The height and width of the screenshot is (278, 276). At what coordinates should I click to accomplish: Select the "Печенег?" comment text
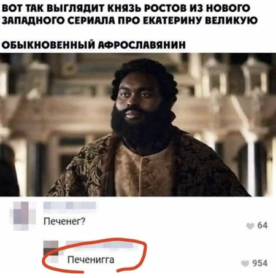pyautogui.click(x=64, y=222)
